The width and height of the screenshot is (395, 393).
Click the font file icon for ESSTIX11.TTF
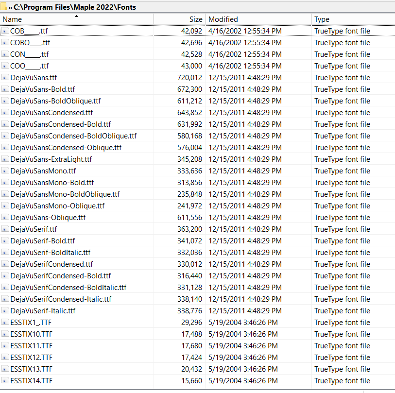coord(5,346)
